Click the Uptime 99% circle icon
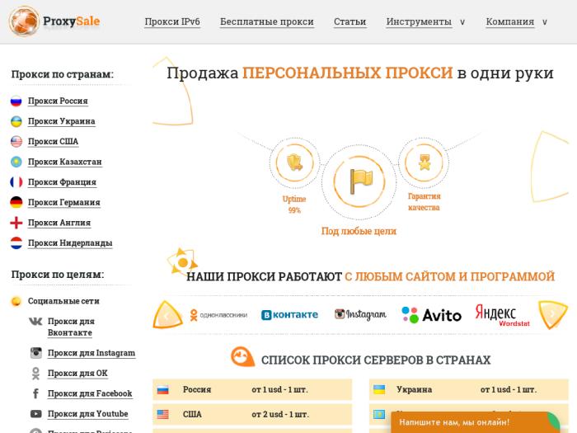577x433 pixels. [x=294, y=162]
